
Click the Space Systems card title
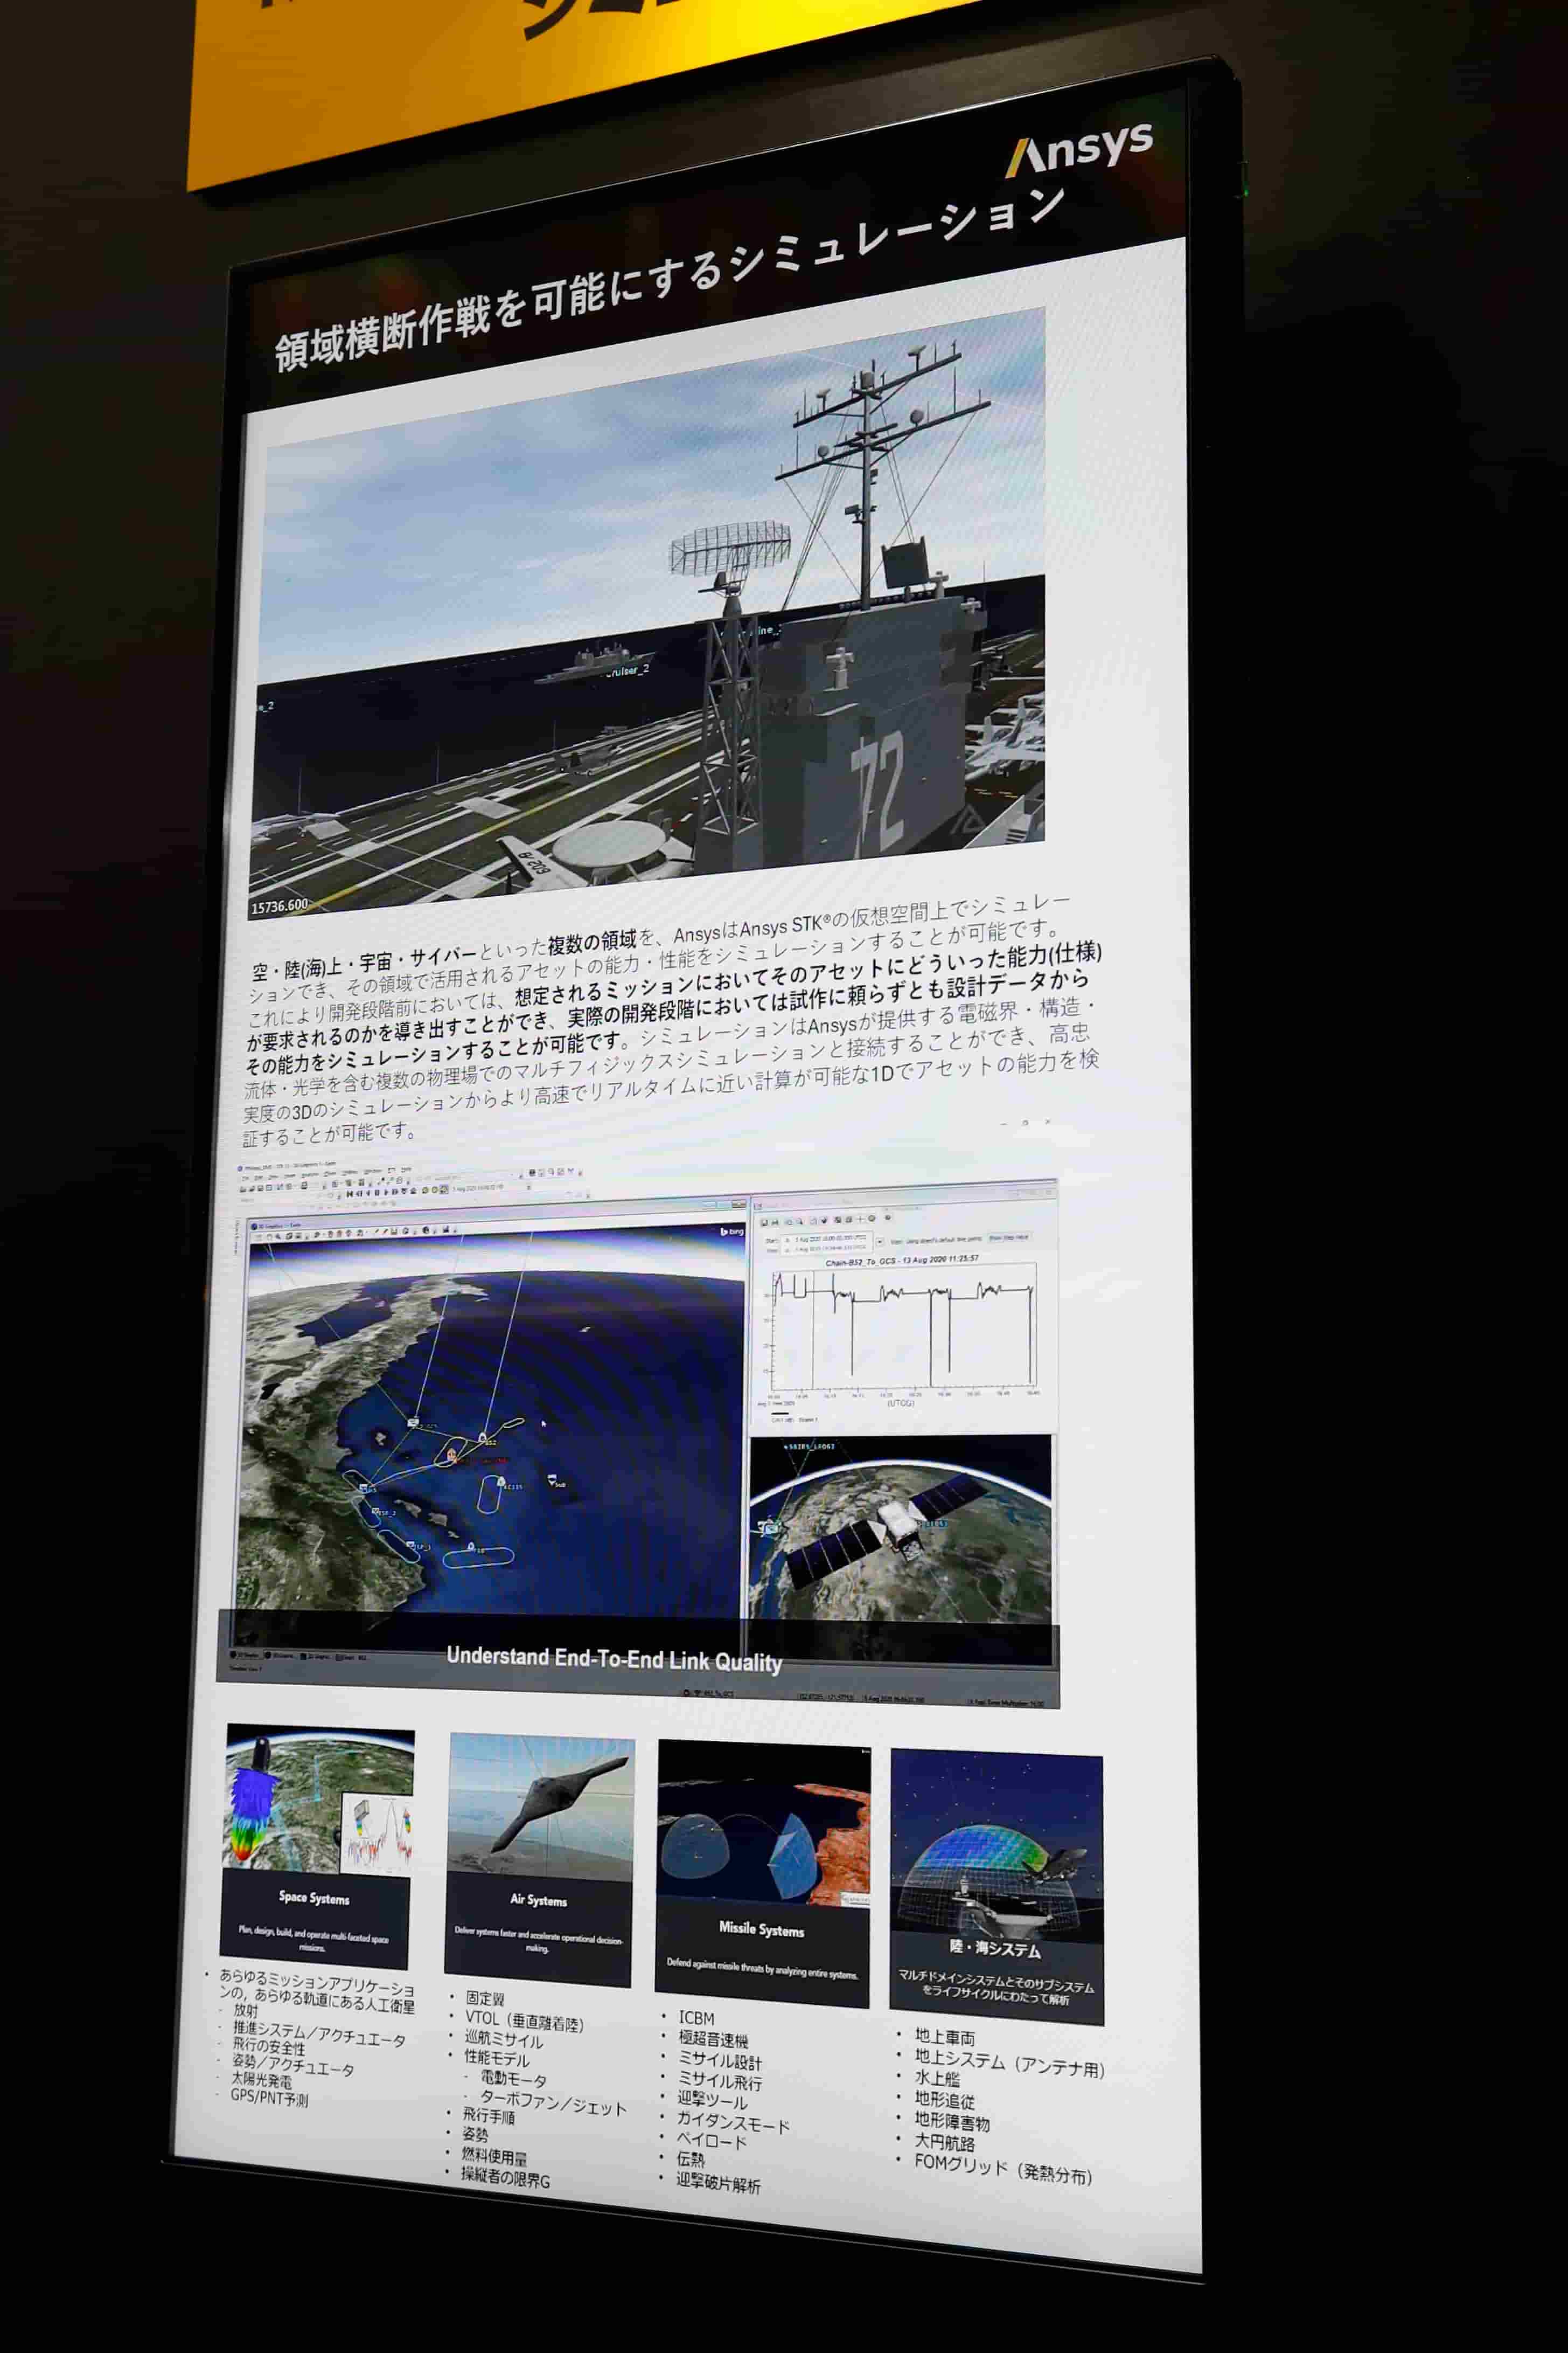(314, 1897)
